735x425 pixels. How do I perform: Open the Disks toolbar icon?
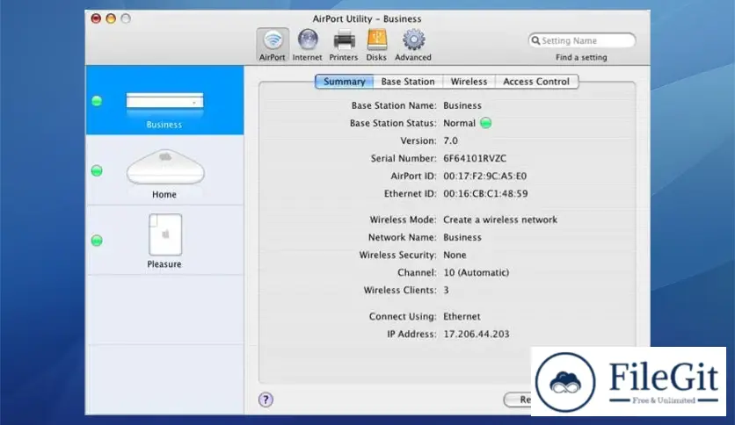(x=376, y=45)
